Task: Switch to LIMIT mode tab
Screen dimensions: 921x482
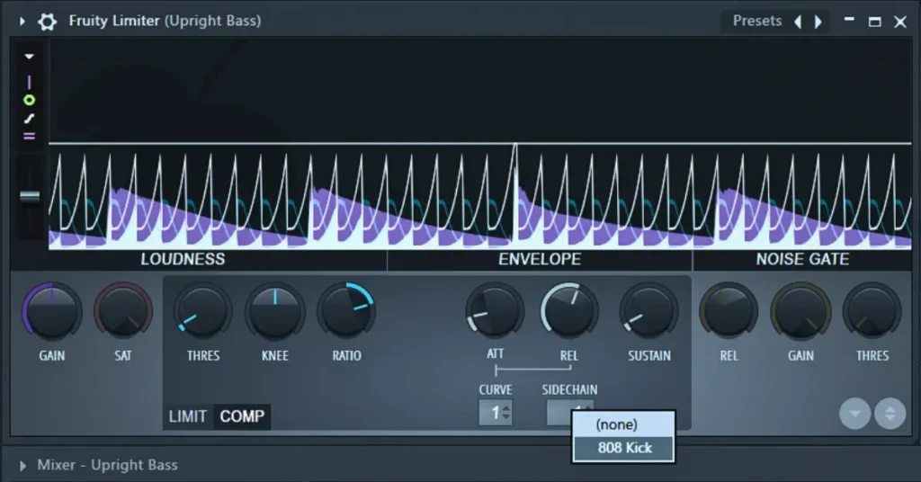Action: tap(188, 417)
